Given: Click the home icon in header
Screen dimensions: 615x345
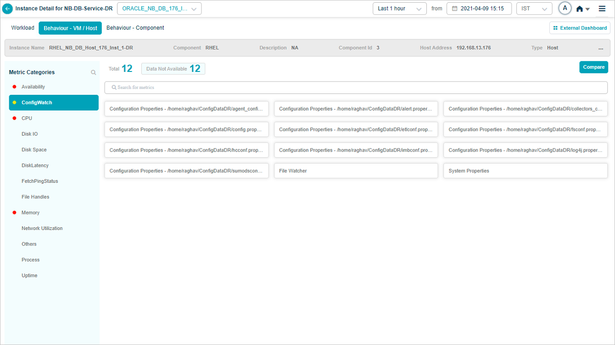Looking at the screenshot, I should (580, 9).
